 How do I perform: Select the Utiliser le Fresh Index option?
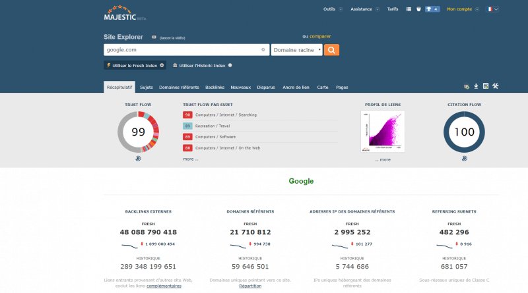pyautogui.click(x=134, y=65)
